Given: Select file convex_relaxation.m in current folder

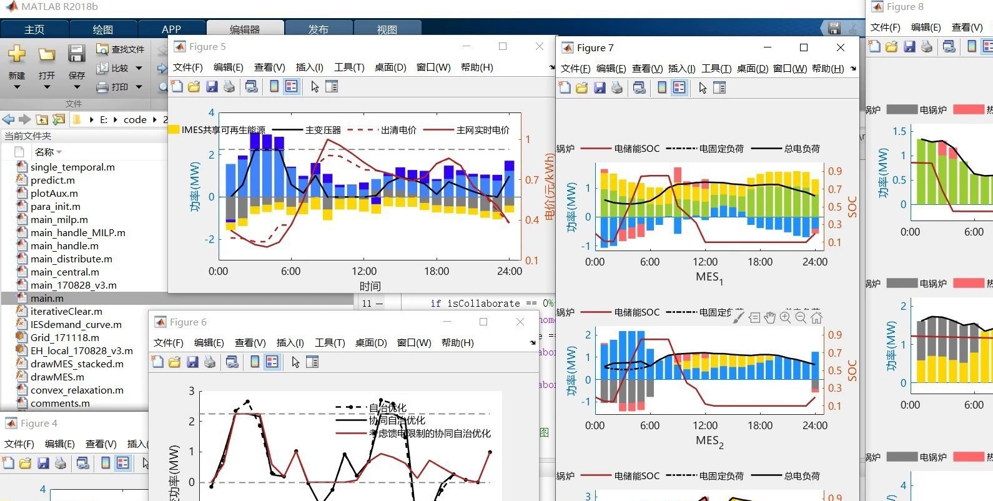Looking at the screenshot, I should tap(77, 390).
